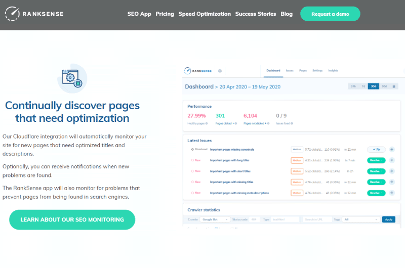This screenshot has width=405, height=268.
Task: Open SEO App in the top navigation
Action: [139, 14]
